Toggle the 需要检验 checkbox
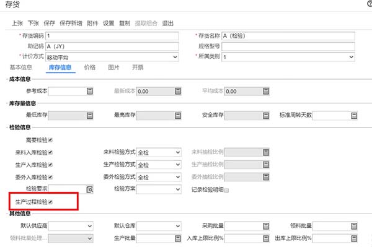 [x=50, y=140]
